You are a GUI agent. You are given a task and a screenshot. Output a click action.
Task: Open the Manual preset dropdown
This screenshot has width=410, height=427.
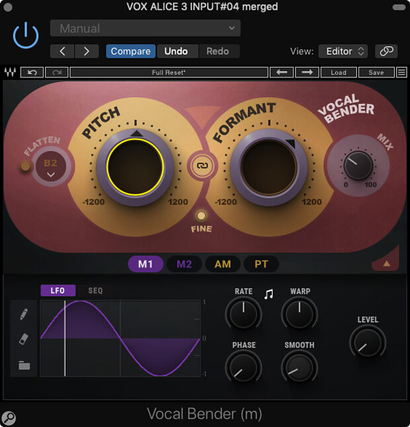145,28
